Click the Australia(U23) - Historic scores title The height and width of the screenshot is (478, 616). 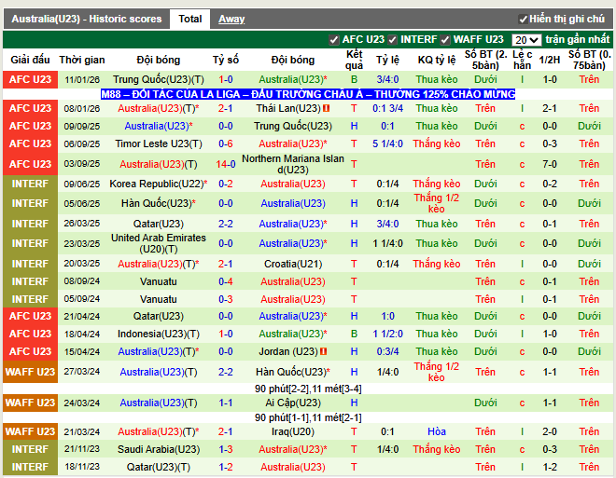87,19
